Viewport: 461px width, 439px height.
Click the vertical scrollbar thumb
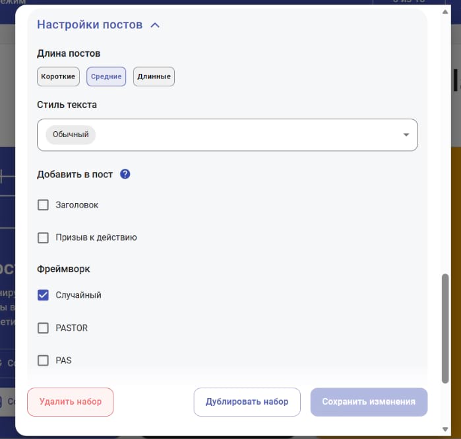[x=445, y=328]
